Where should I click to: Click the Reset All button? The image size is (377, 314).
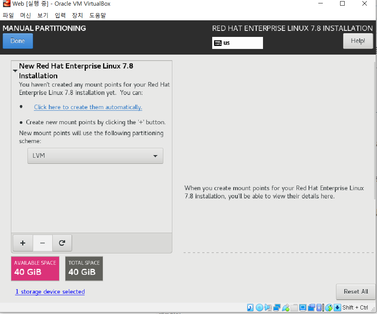point(356,292)
